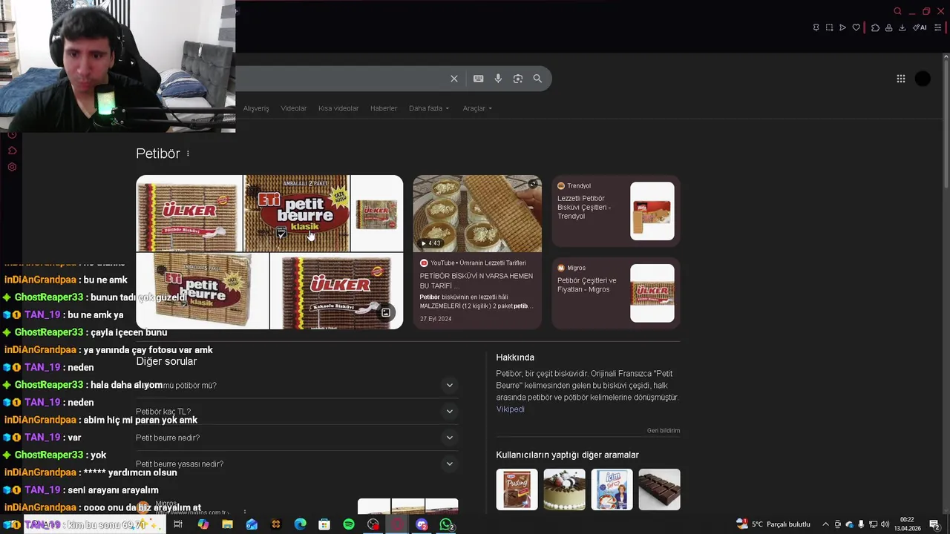Switch to the Alışveriş tab
Image resolution: width=950 pixels, height=534 pixels.
256,108
